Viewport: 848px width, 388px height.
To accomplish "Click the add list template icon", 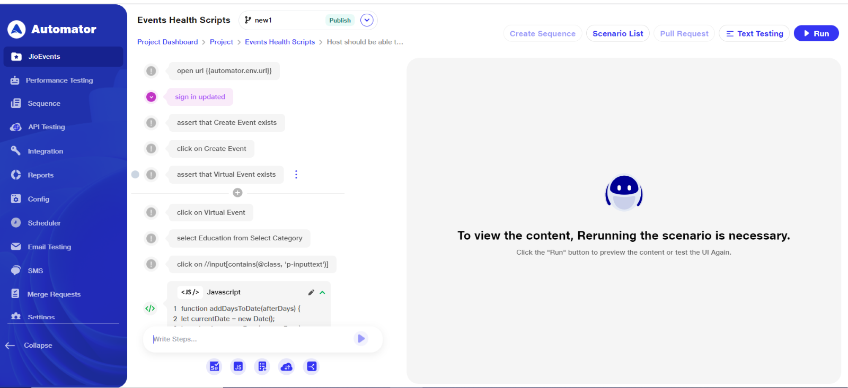I will pyautogui.click(x=262, y=366).
